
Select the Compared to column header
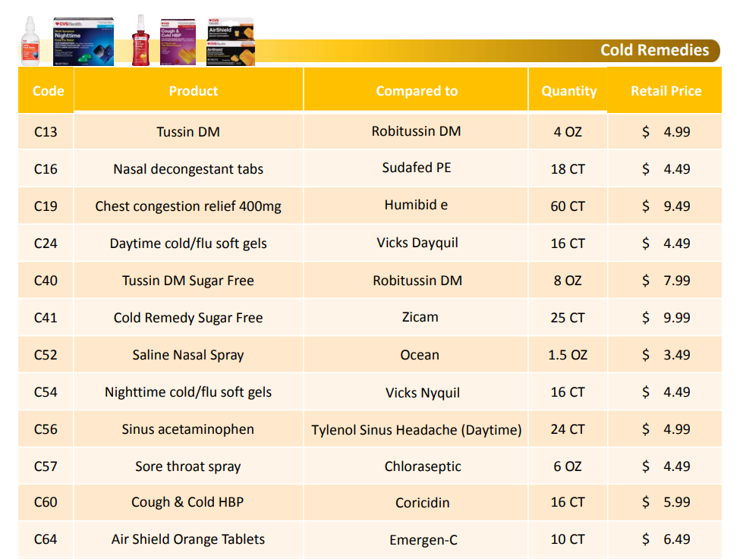tap(416, 90)
